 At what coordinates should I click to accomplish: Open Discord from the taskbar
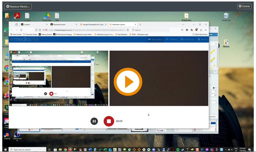click(x=154, y=150)
